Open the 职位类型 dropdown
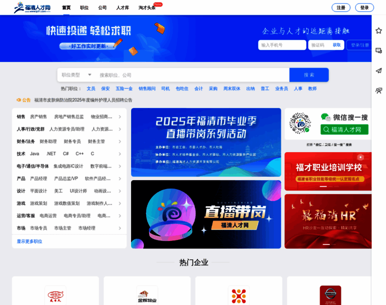 76,75
